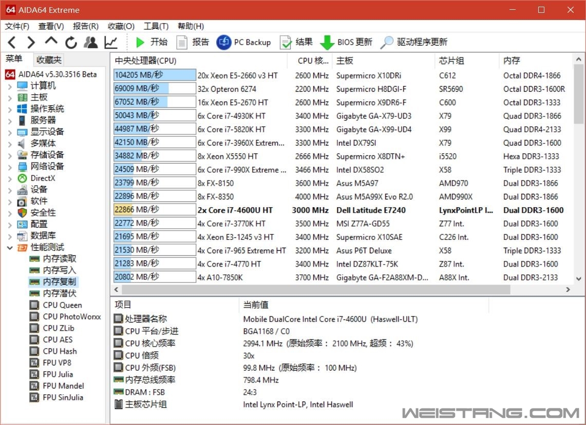Select the DirectX icon in tree

pos(23,178)
